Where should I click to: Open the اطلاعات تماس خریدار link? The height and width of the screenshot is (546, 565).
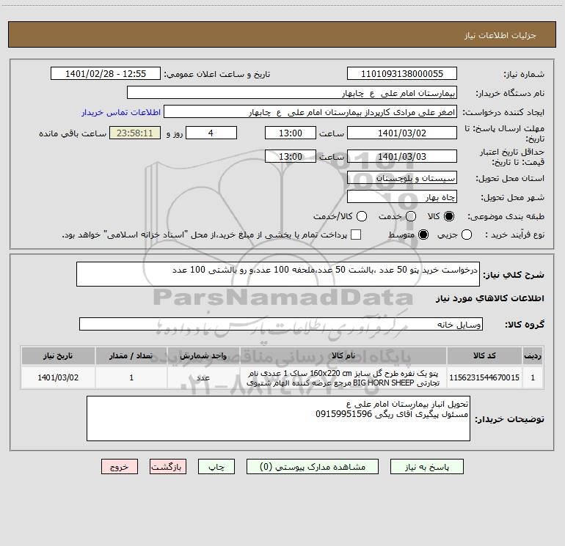pyautogui.click(x=121, y=112)
